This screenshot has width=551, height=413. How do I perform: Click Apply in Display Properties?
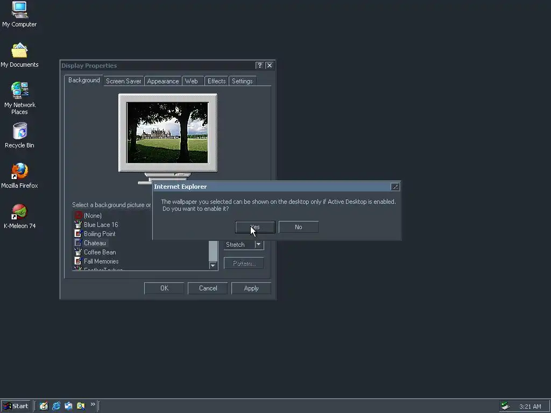click(251, 288)
